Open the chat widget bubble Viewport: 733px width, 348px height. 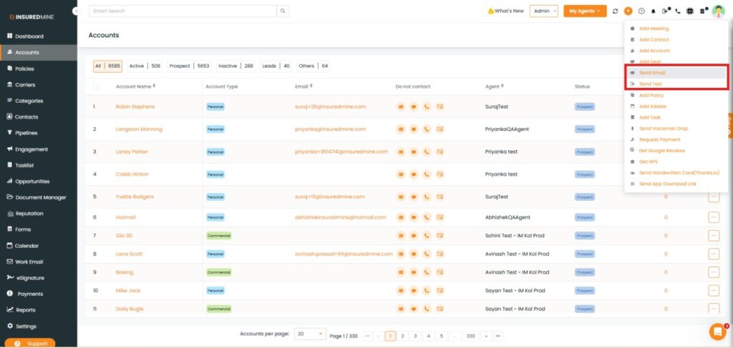(x=717, y=332)
